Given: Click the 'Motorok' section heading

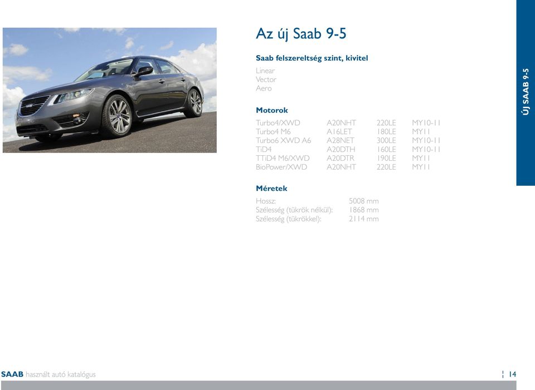Looking at the screenshot, I should click(272, 110).
